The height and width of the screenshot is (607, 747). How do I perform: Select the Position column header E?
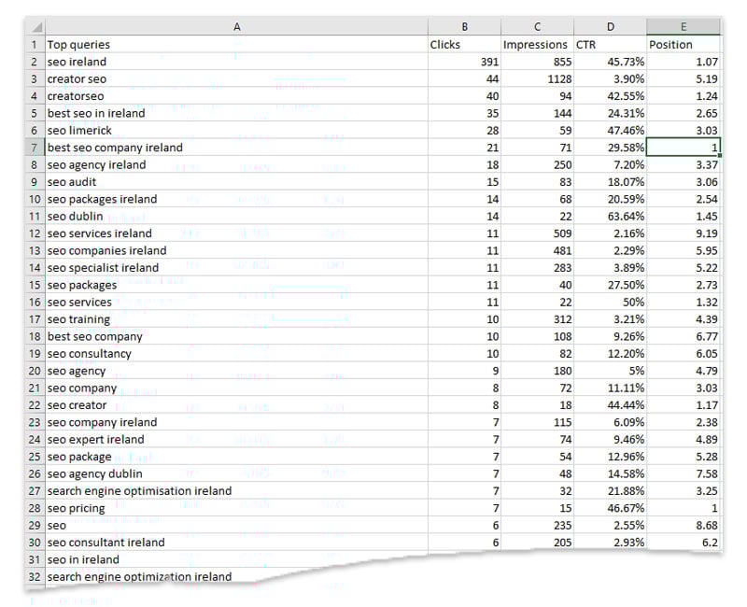(684, 27)
